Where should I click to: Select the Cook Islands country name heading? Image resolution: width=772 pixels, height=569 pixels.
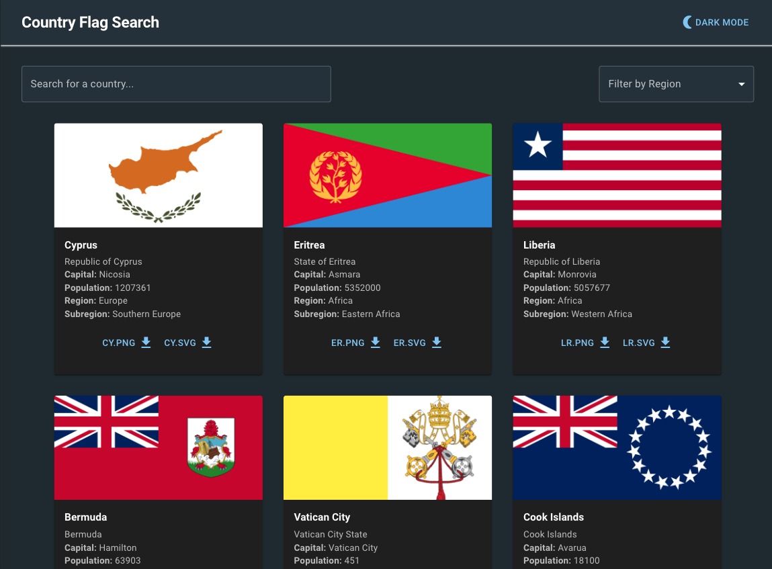(x=554, y=517)
